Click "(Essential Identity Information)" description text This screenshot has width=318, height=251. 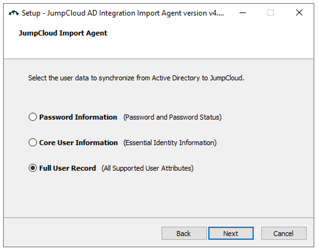[170, 143]
